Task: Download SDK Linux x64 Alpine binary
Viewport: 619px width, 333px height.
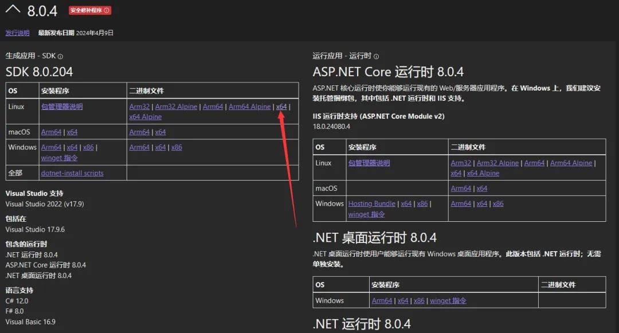Action: click(145, 117)
